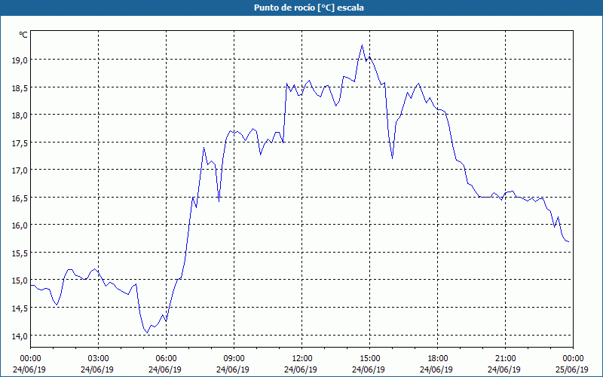
Task: Click the '16,5' y-axis value
Action: (21, 198)
